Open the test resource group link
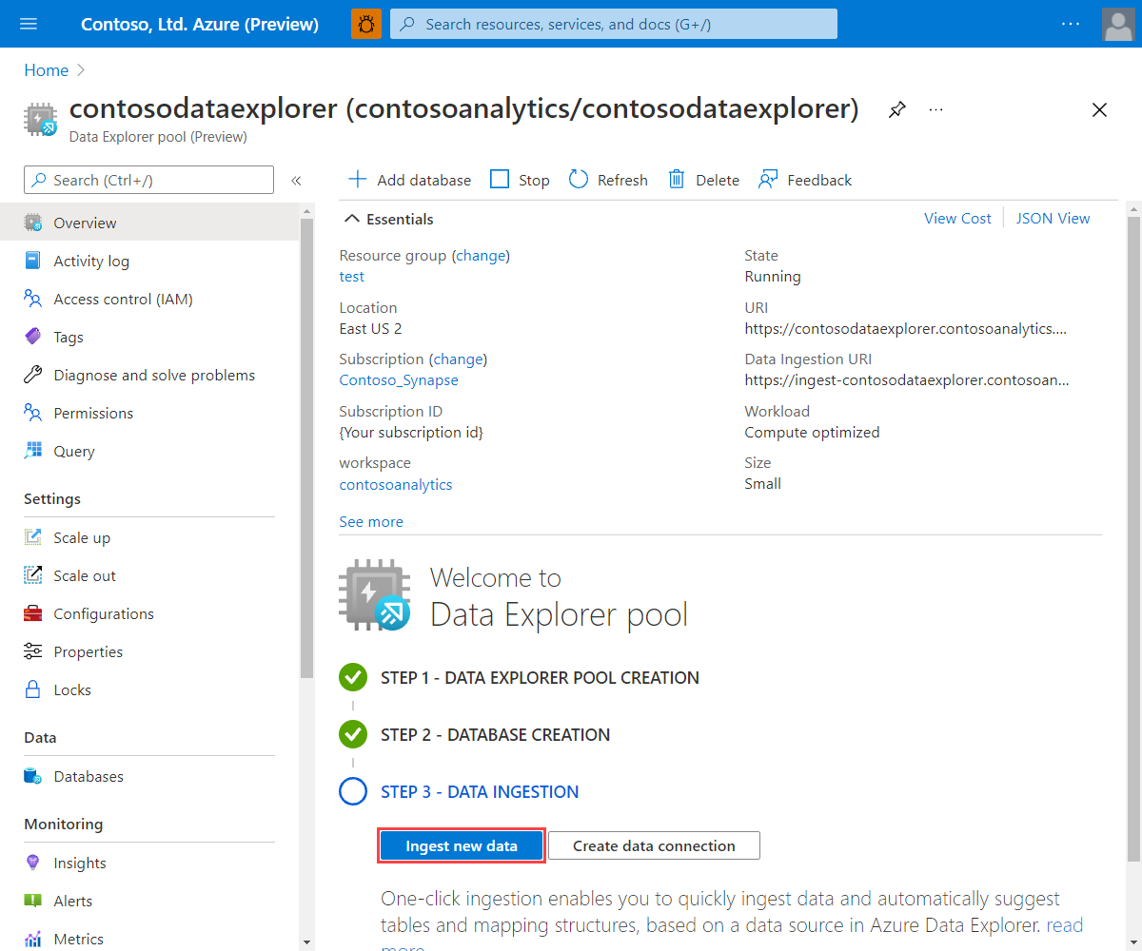This screenshot has width=1142, height=951. pyautogui.click(x=352, y=276)
